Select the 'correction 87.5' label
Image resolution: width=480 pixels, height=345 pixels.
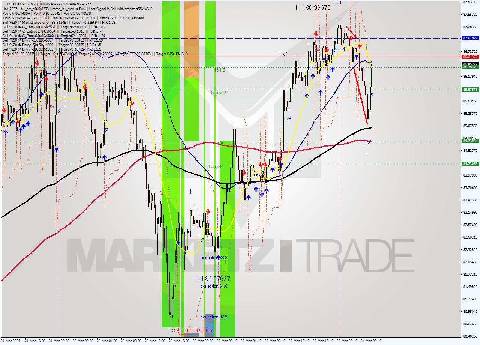(x=214, y=317)
